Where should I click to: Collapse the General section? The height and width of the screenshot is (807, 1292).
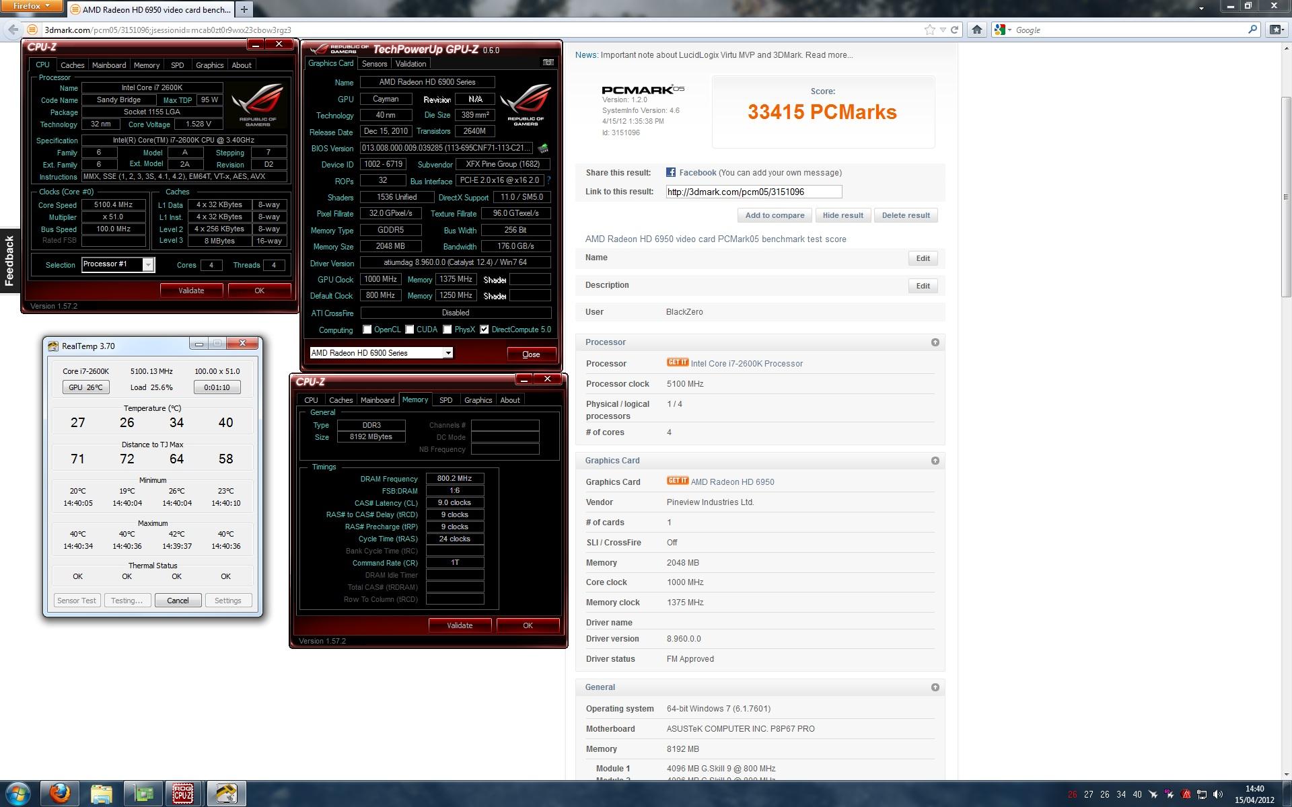pyautogui.click(x=935, y=687)
